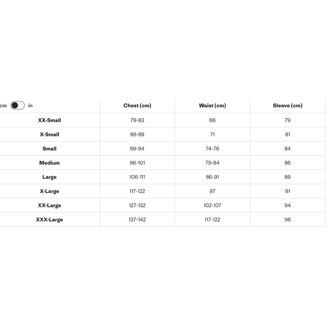This screenshot has height=328, width=328.
Task: Select the XX-Large size row label
Action: 49,206
